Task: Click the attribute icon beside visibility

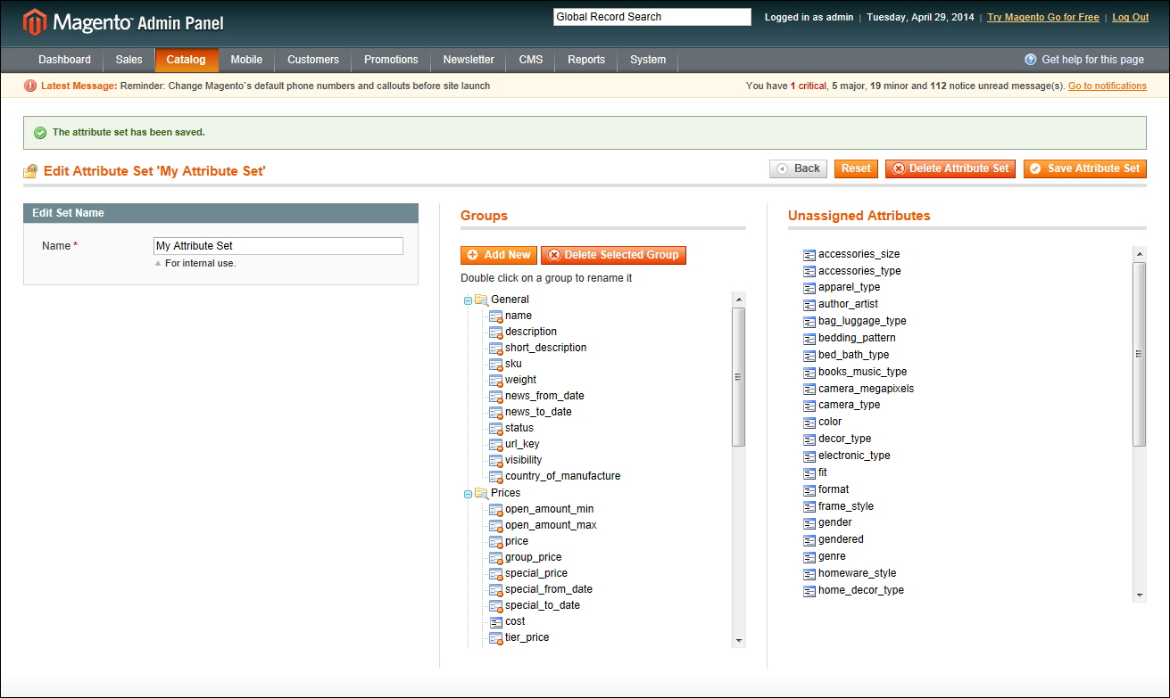Action: [496, 461]
